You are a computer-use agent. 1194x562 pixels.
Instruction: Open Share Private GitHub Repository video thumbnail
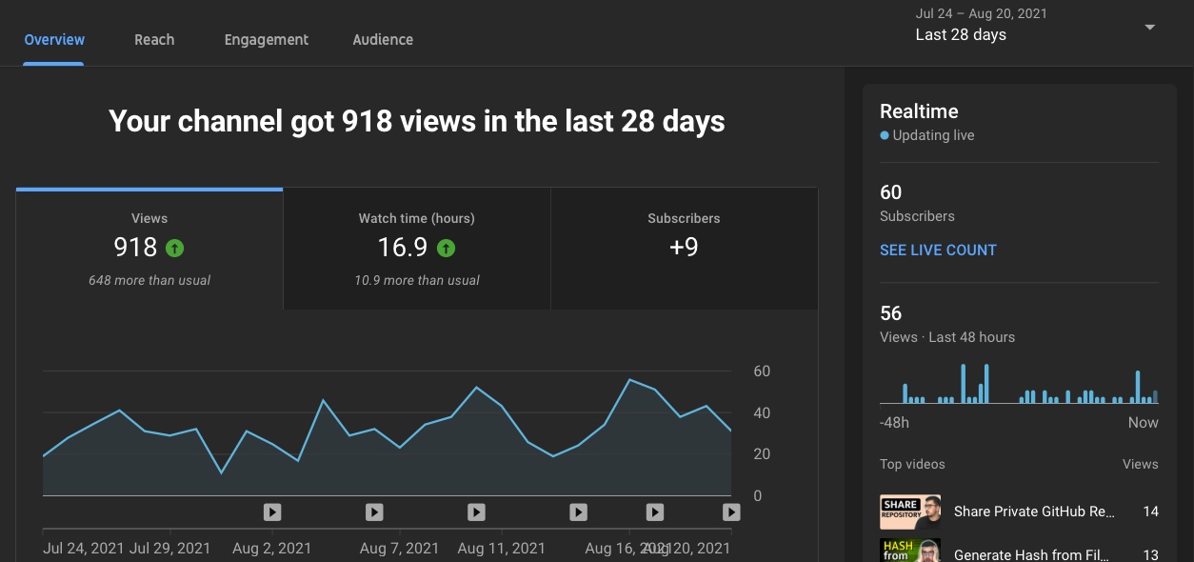click(x=910, y=512)
